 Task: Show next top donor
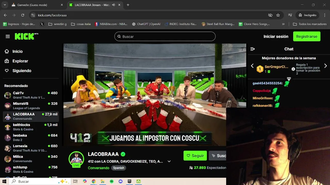(x=325, y=66)
